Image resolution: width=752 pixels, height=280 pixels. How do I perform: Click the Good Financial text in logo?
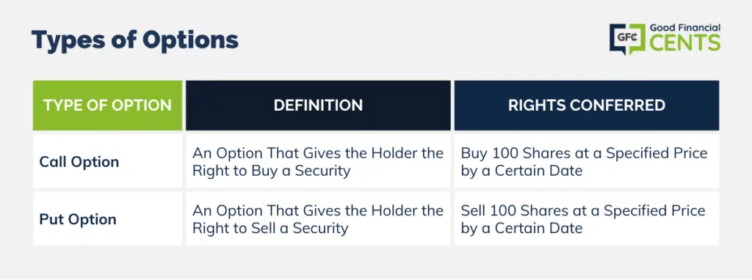[684, 29]
